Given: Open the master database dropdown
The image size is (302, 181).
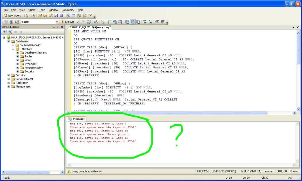Looking at the screenshot, I should coord(57,22).
